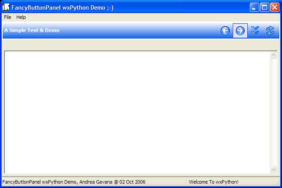Minimize the FancyButtonPanel demo window

pyautogui.click(x=255, y=7)
